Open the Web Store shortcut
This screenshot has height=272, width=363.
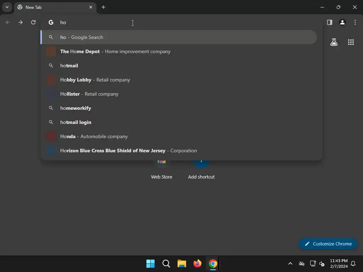pyautogui.click(x=162, y=170)
